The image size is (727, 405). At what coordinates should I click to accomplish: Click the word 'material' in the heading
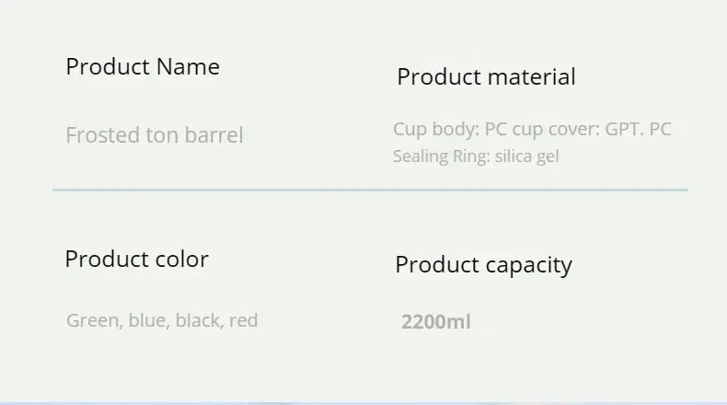click(x=533, y=77)
